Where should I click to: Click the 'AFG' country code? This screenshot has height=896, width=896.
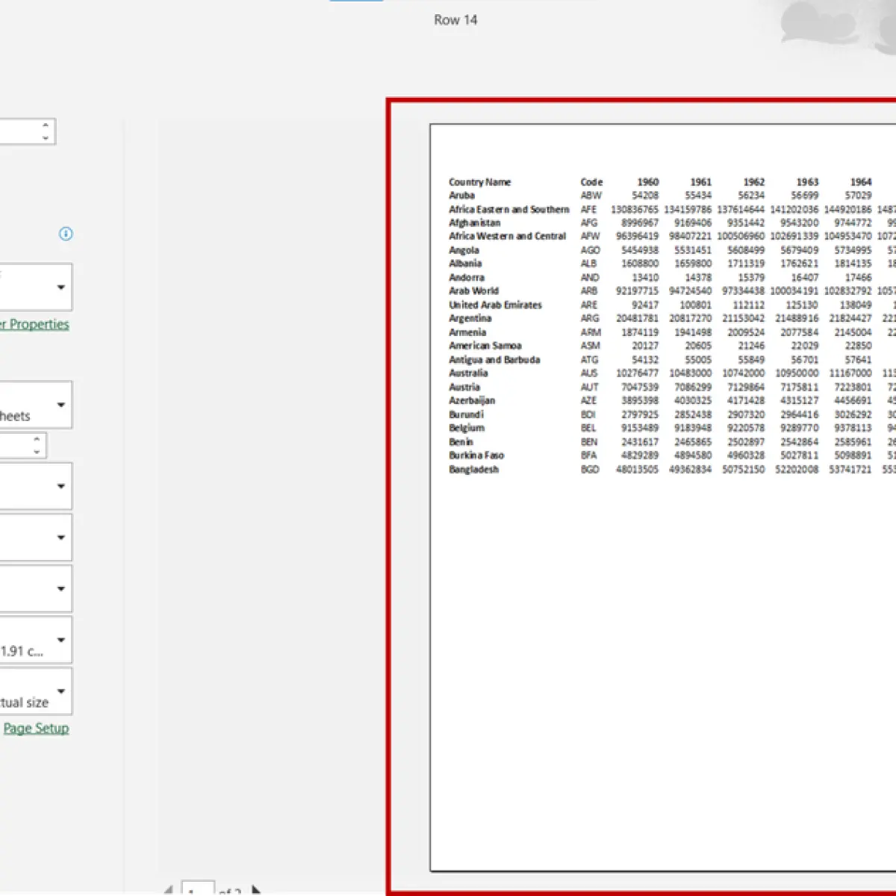[589, 223]
